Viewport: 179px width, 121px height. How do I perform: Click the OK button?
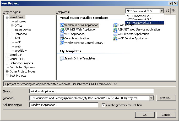click(145, 115)
